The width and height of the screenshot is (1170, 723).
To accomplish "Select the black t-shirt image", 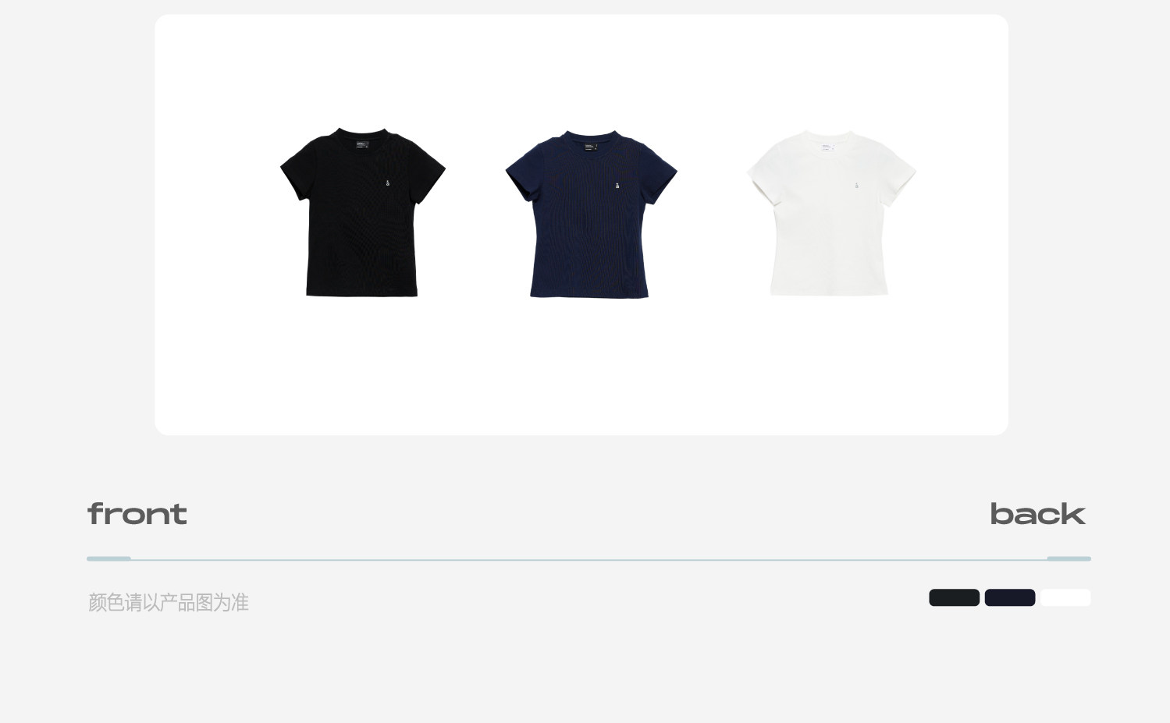I will [362, 212].
